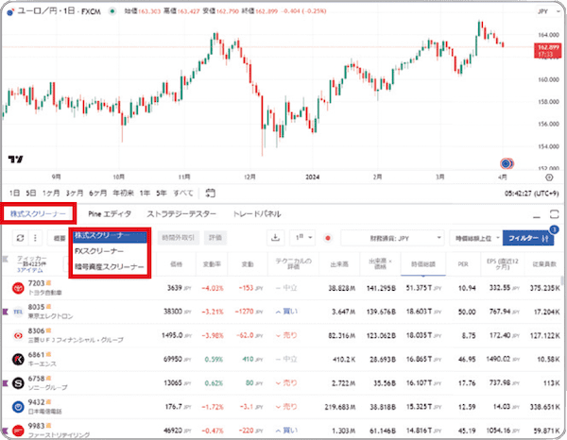The height and width of the screenshot is (440, 567).
Task: Click the ティッカー column header
Action: [32, 259]
